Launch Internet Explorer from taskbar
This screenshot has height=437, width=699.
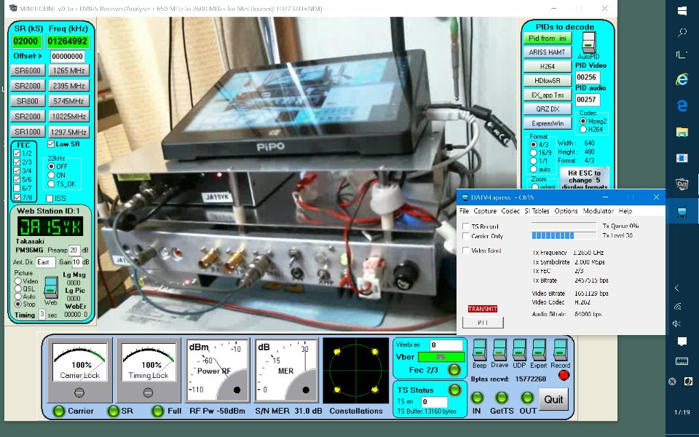[x=682, y=79]
